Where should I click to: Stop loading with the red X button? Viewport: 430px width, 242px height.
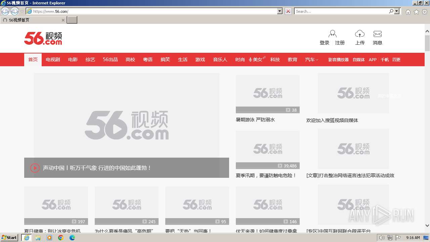tap(288, 11)
